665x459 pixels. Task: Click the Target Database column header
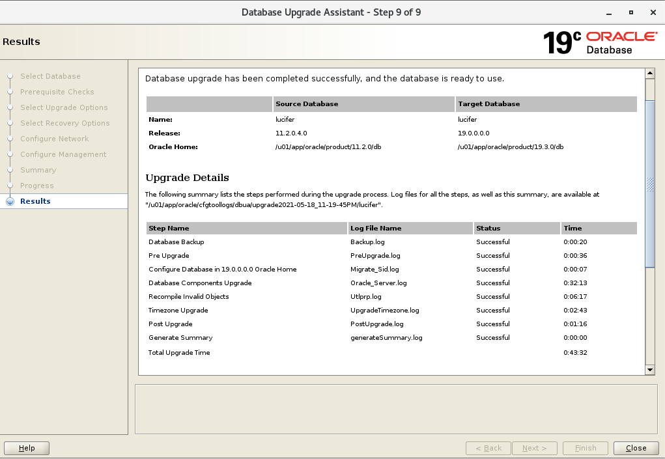click(546, 104)
